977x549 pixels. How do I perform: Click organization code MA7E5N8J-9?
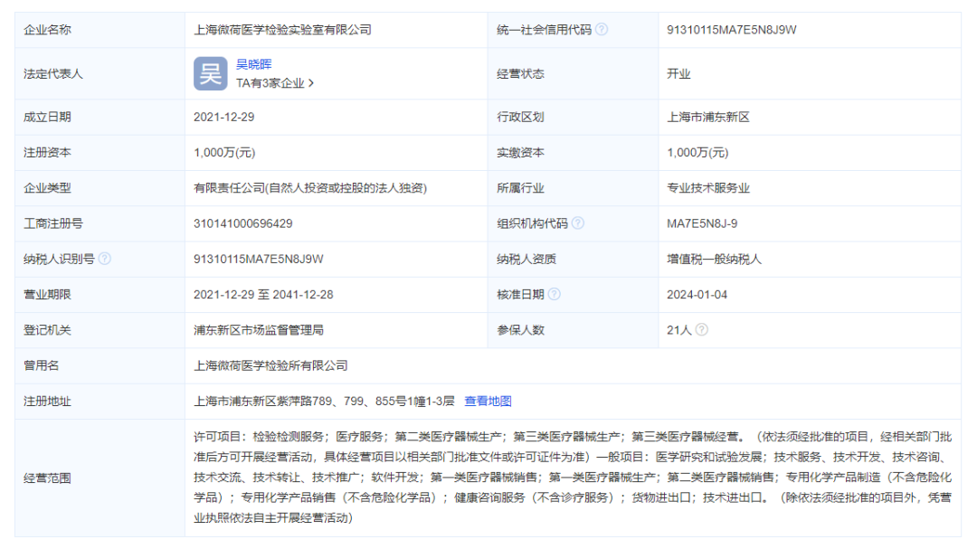pos(702,223)
